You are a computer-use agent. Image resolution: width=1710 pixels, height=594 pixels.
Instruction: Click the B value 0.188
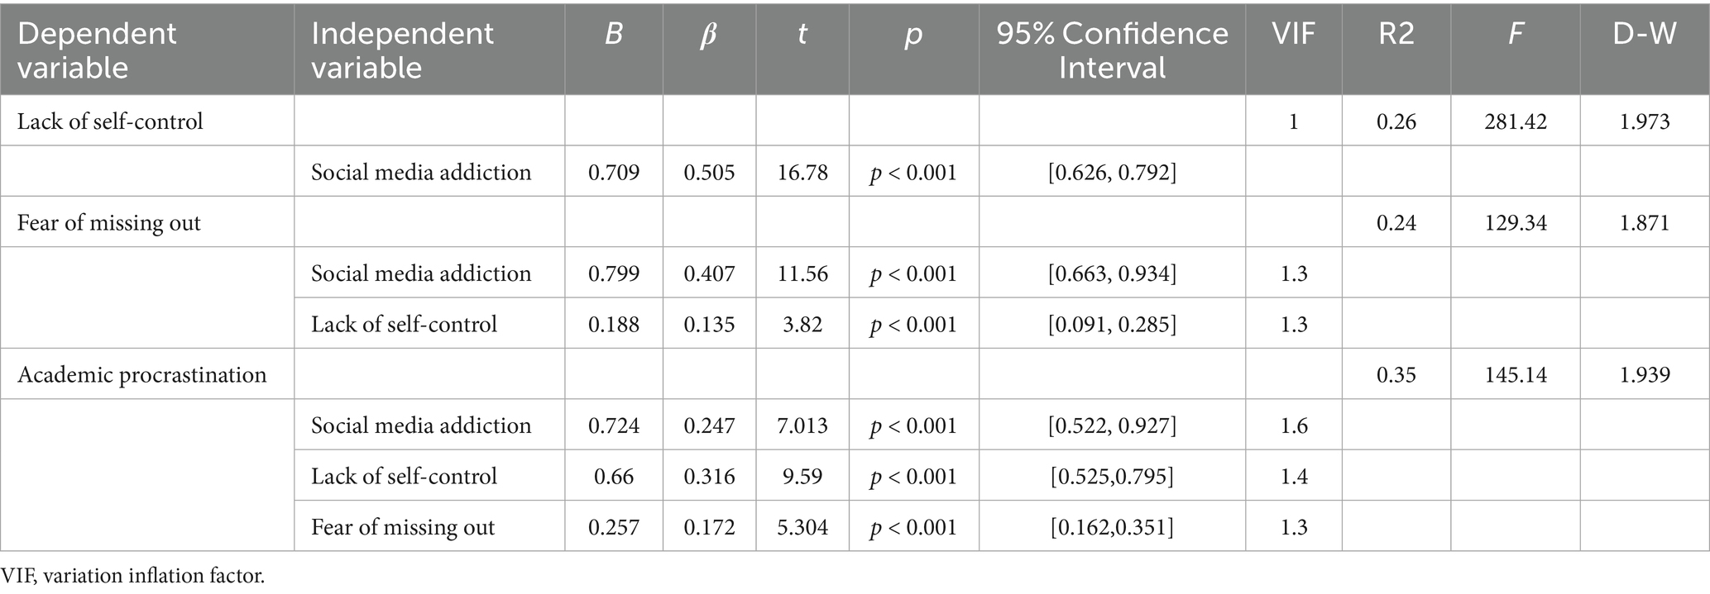[x=613, y=324]
